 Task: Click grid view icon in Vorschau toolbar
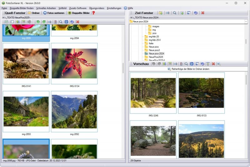point(170,64)
